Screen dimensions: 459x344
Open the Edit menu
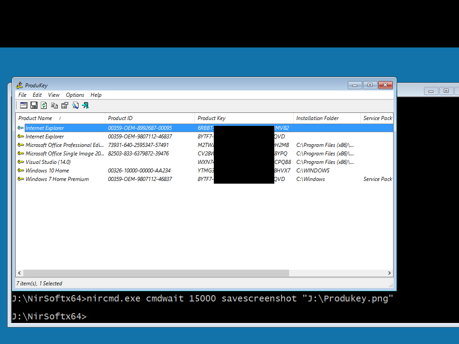click(x=37, y=95)
